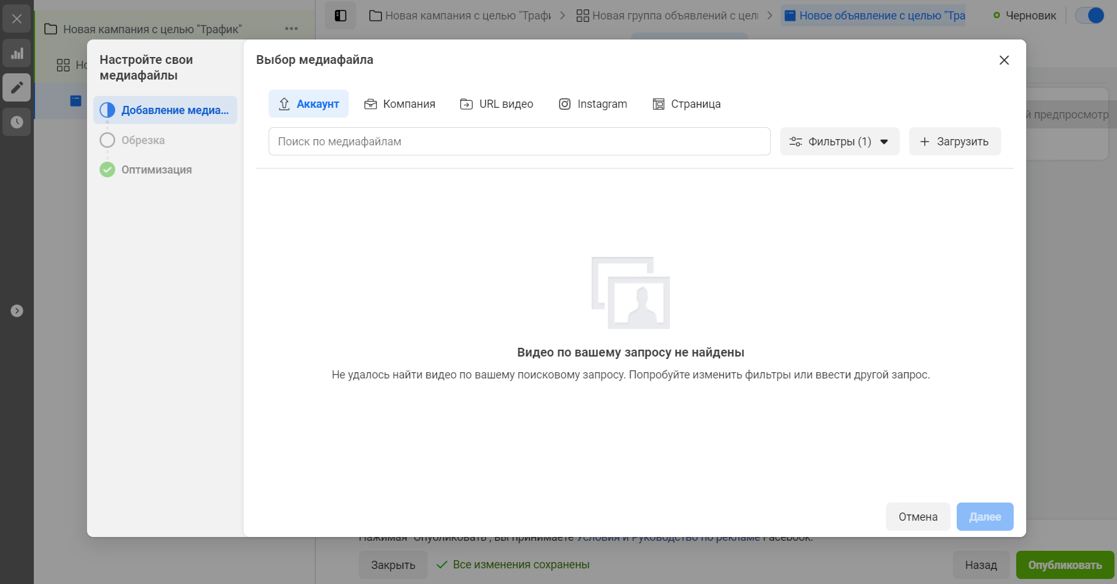
Task: Switch to the URL видео tab
Action: pyautogui.click(x=497, y=104)
